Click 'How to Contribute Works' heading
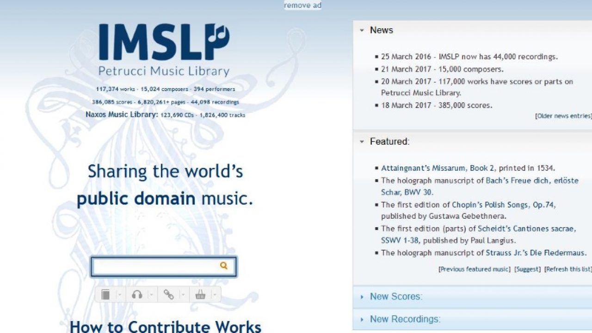The height and width of the screenshot is (333, 592). pos(166,326)
